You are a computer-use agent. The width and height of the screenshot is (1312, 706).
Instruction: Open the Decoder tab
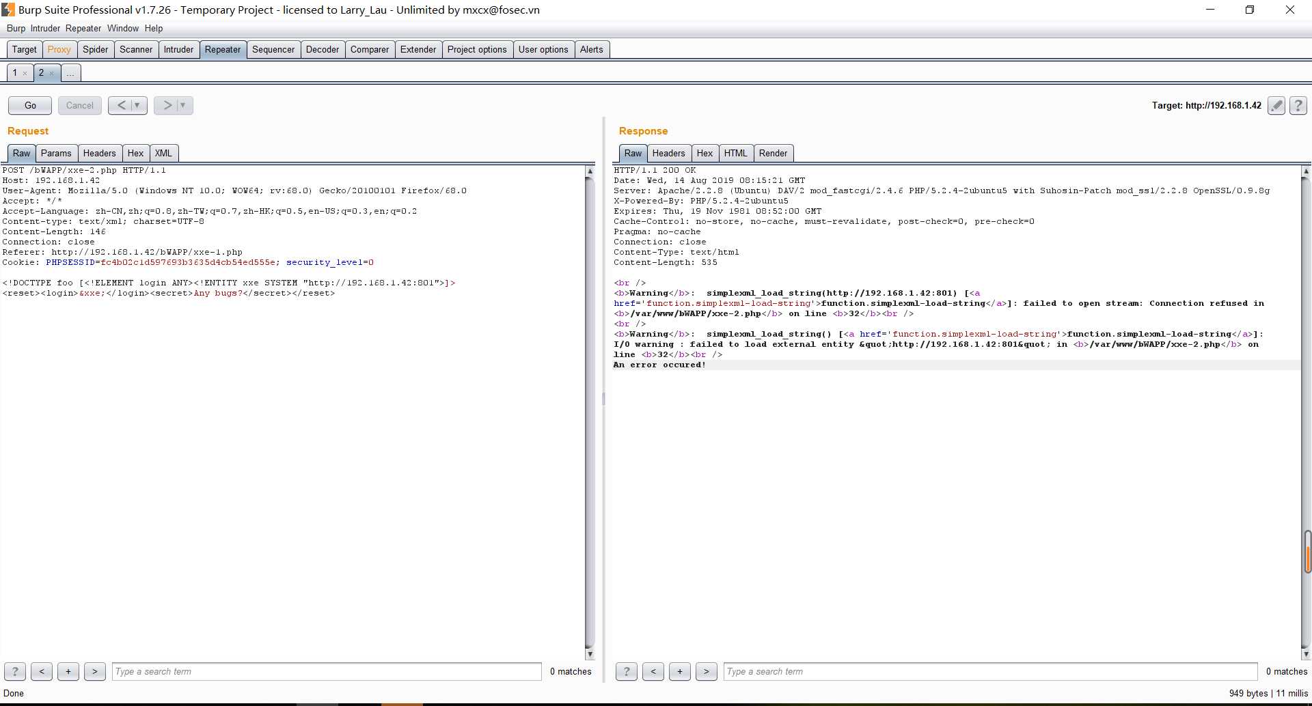point(323,49)
